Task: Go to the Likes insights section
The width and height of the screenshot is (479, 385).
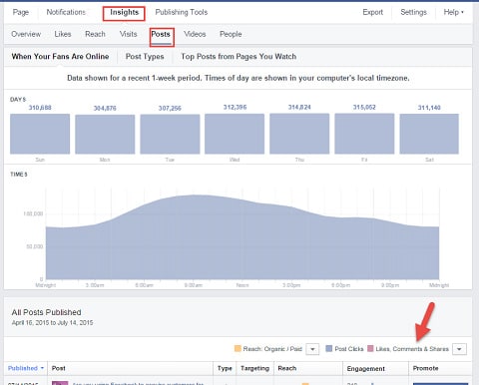Action: point(63,34)
